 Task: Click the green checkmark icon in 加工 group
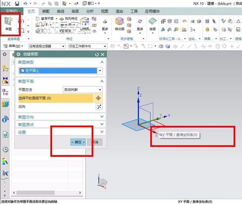click(223, 21)
